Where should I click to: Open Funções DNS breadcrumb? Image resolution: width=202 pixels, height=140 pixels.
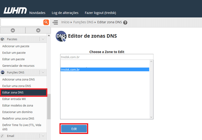click(83, 22)
